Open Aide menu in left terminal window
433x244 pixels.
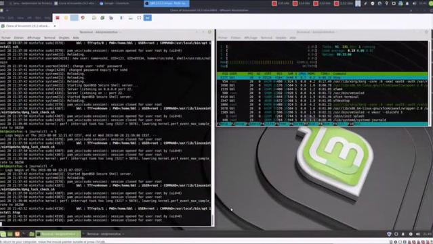point(76,38)
